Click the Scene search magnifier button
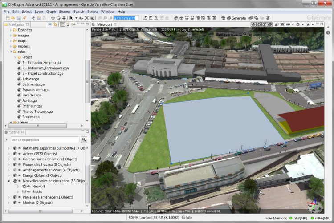This screenshot has width=334, height=223. tap(84, 139)
